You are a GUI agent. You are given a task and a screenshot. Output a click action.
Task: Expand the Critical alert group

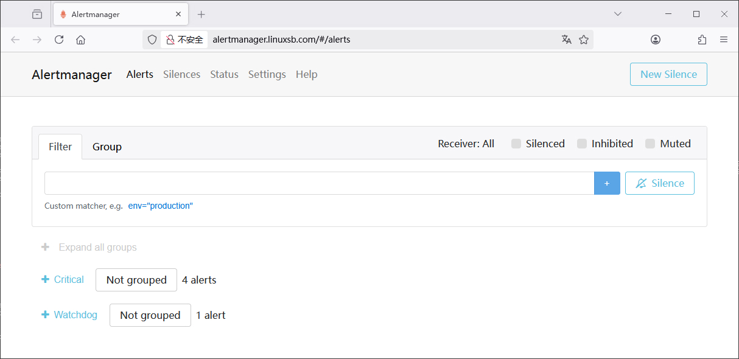click(63, 279)
